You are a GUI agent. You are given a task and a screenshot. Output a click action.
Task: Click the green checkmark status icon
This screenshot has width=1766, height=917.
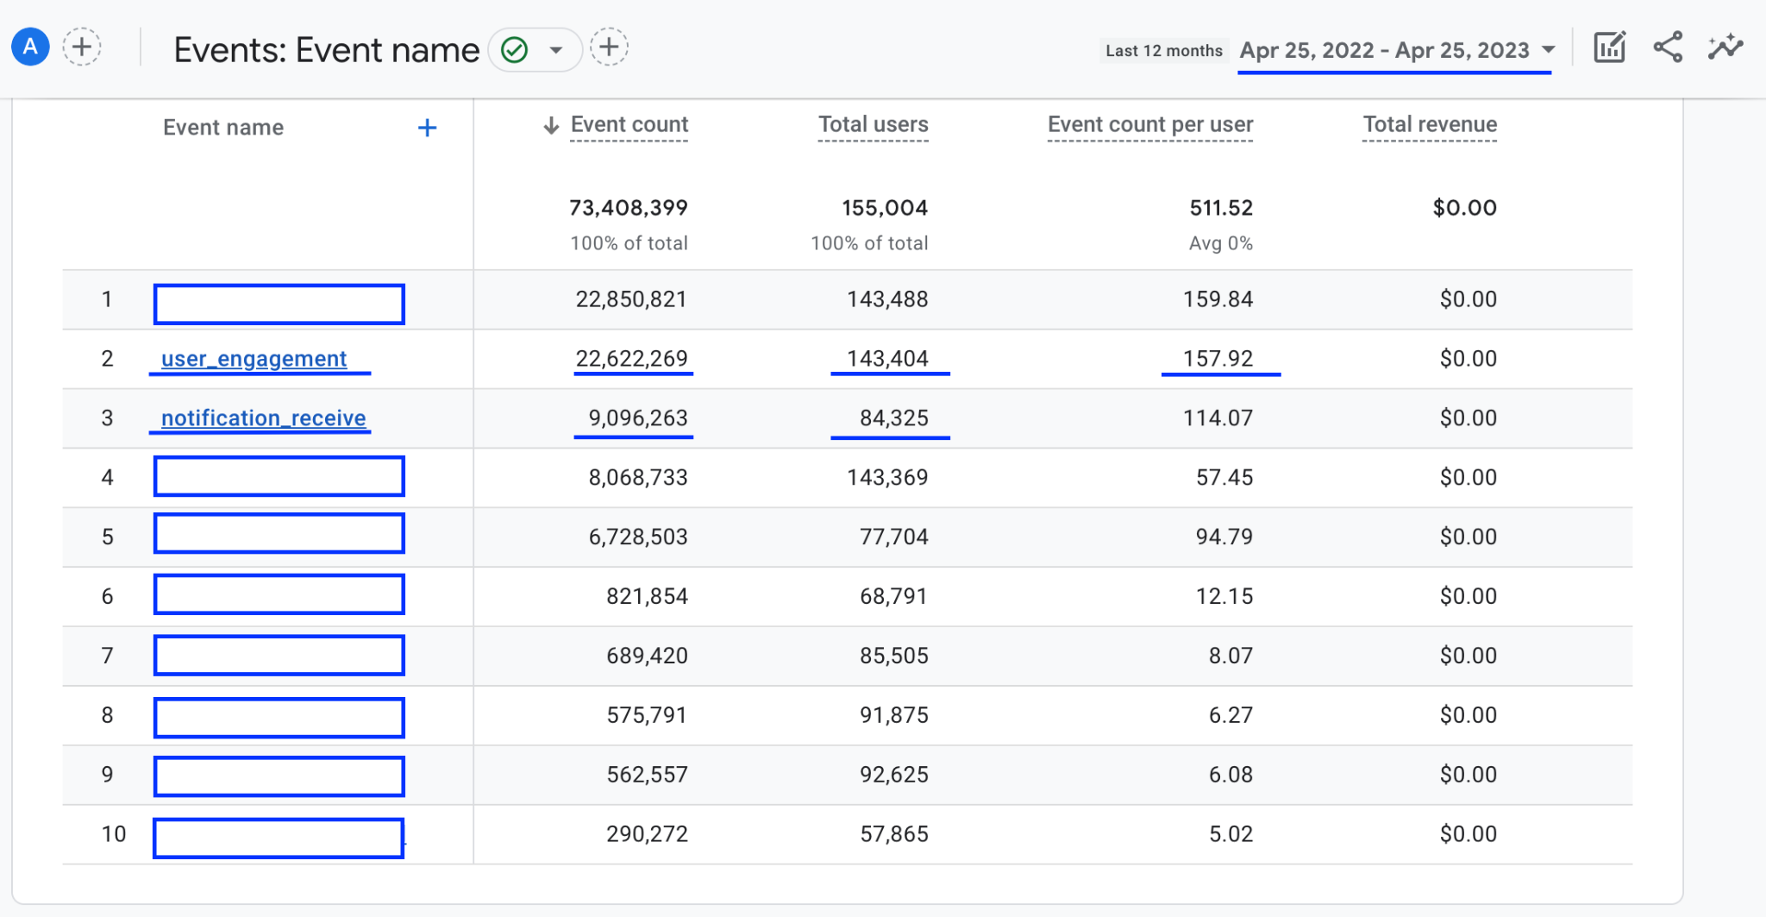click(x=515, y=50)
